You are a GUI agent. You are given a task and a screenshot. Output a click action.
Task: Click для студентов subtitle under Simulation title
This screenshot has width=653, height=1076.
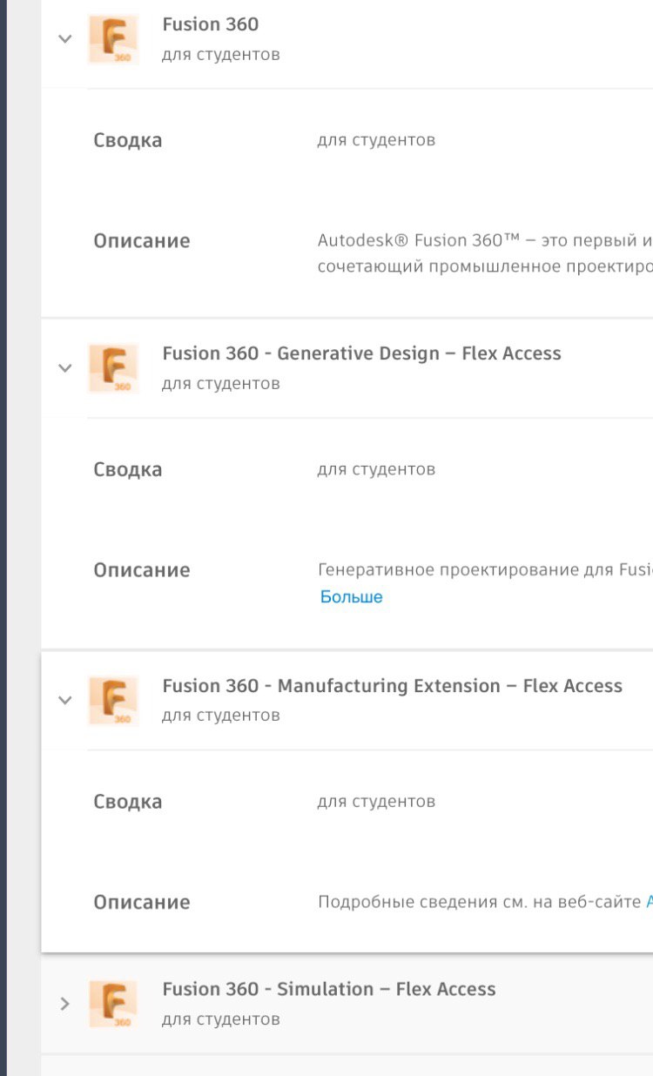[x=221, y=1019]
